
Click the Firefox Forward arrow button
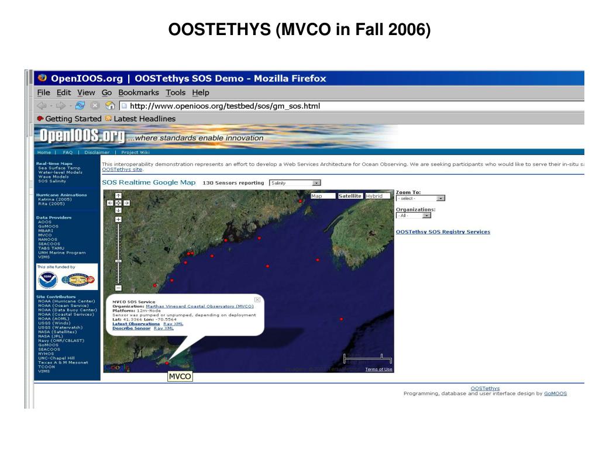(x=61, y=106)
